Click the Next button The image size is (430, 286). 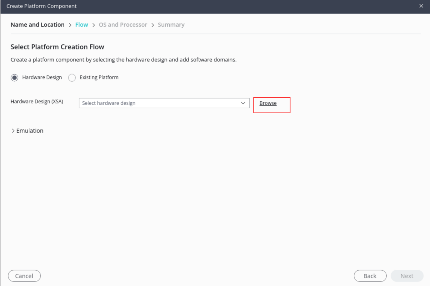(x=407, y=276)
